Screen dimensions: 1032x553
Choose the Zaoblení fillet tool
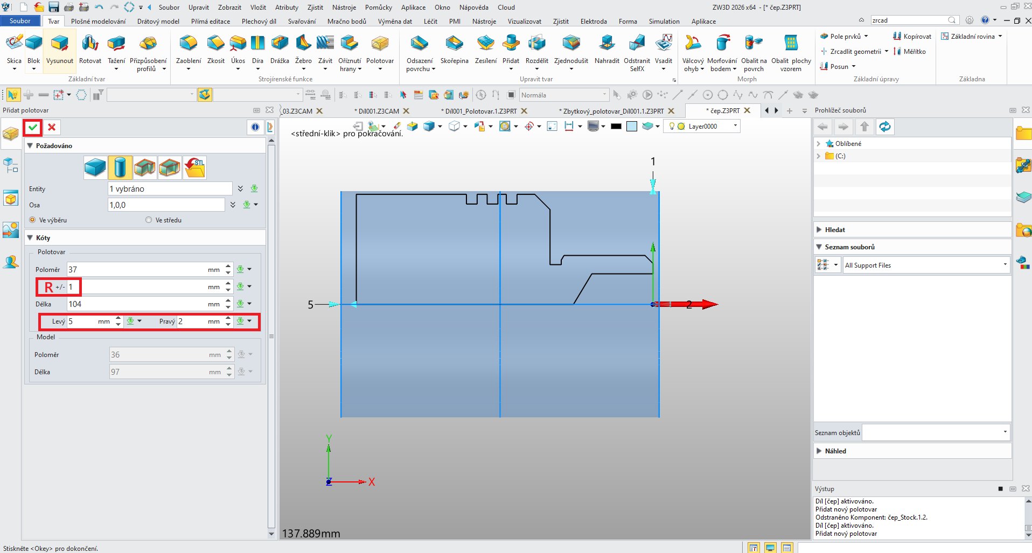(x=188, y=50)
